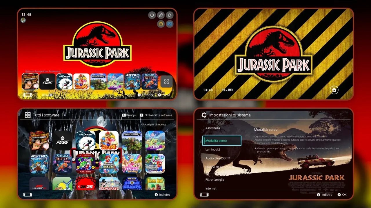This screenshot has width=371, height=208.
Task: Launch the Monopoly game tile
Action: coord(109,183)
